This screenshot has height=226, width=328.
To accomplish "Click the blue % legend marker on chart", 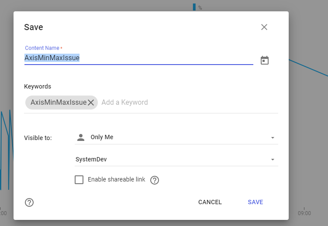I will tap(194, 7).
